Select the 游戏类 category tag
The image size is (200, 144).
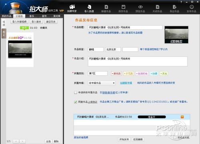(x=116, y=74)
